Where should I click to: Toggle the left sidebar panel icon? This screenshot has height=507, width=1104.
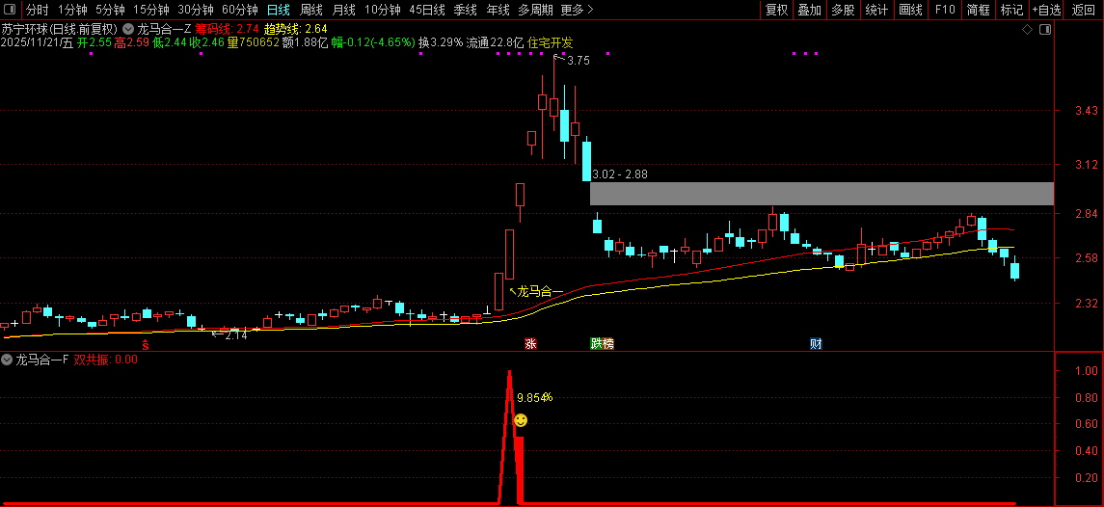tap(12, 10)
